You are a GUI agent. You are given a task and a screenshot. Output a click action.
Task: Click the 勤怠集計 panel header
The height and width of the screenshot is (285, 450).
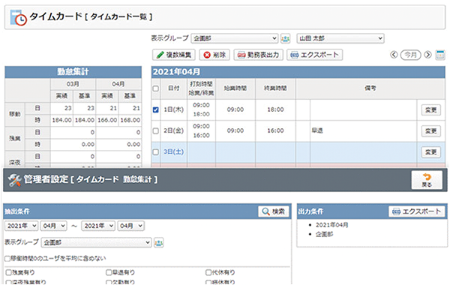pyautogui.click(x=73, y=72)
